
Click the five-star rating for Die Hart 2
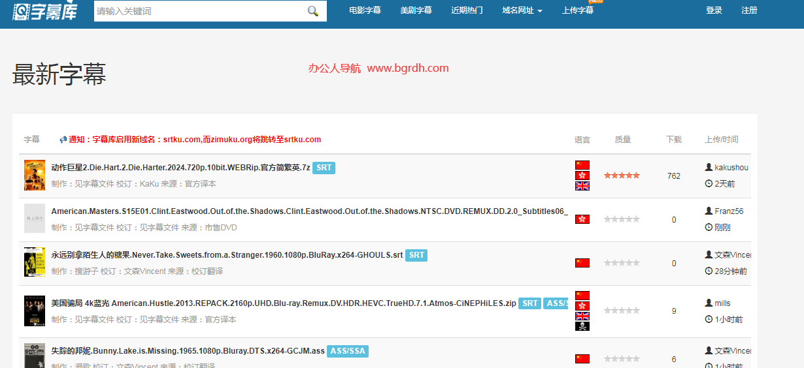(622, 176)
